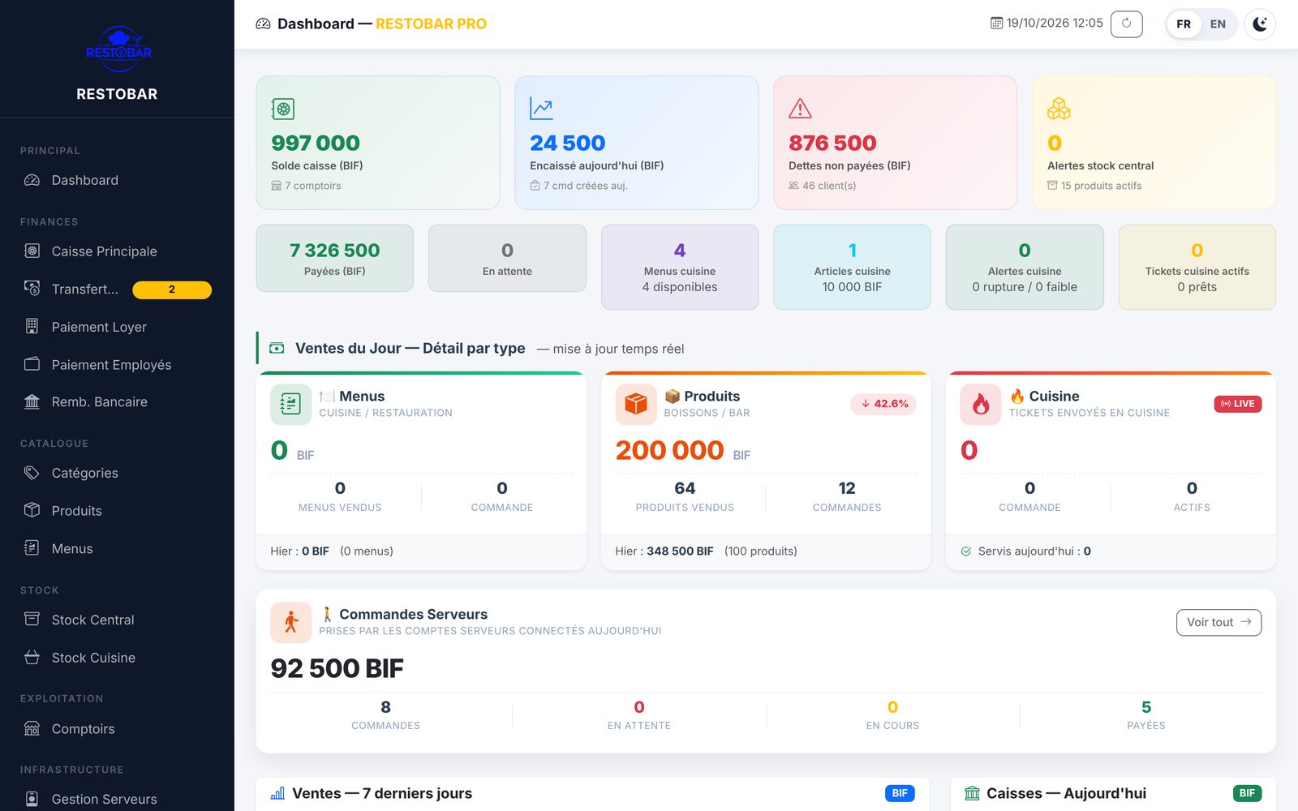Click the RESTOBAR logo in the sidebar
Viewport: 1298px width, 811px height.
(x=118, y=49)
